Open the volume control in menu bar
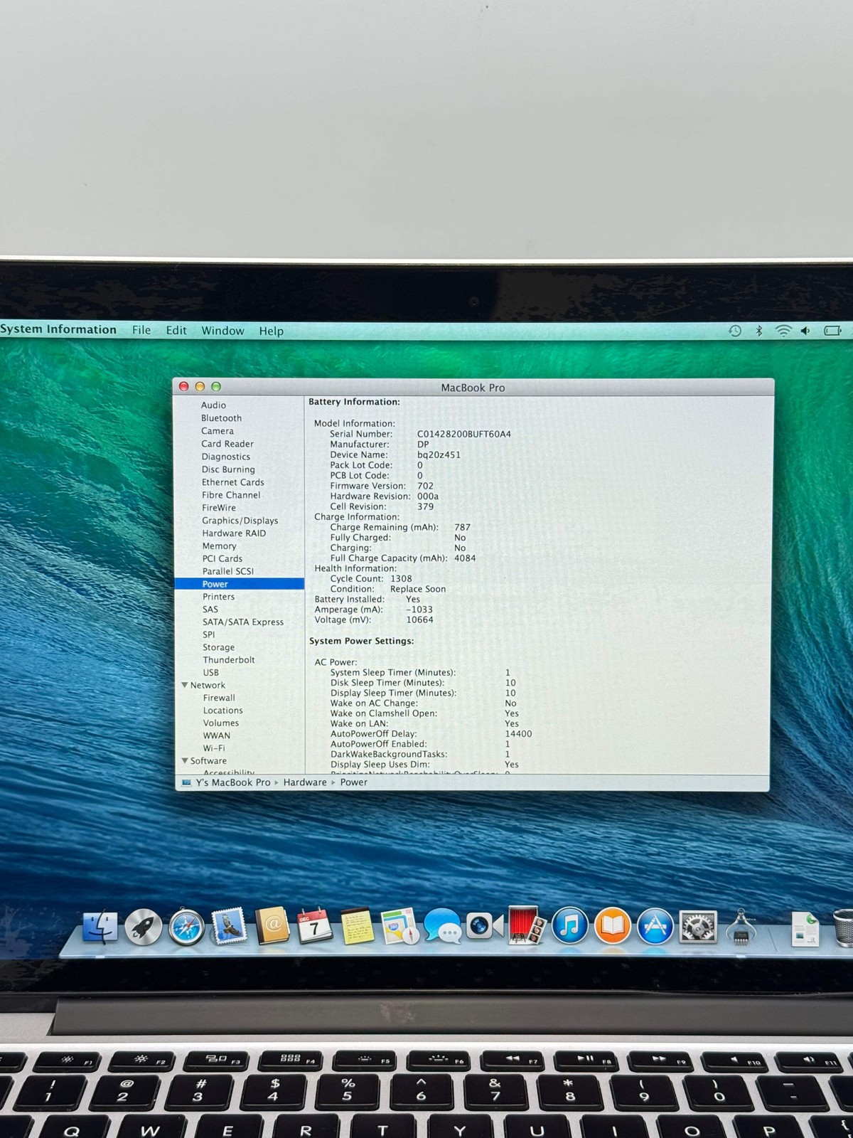 coord(805,331)
